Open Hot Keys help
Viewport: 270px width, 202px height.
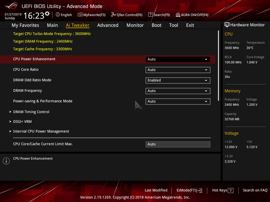[x=223, y=190]
